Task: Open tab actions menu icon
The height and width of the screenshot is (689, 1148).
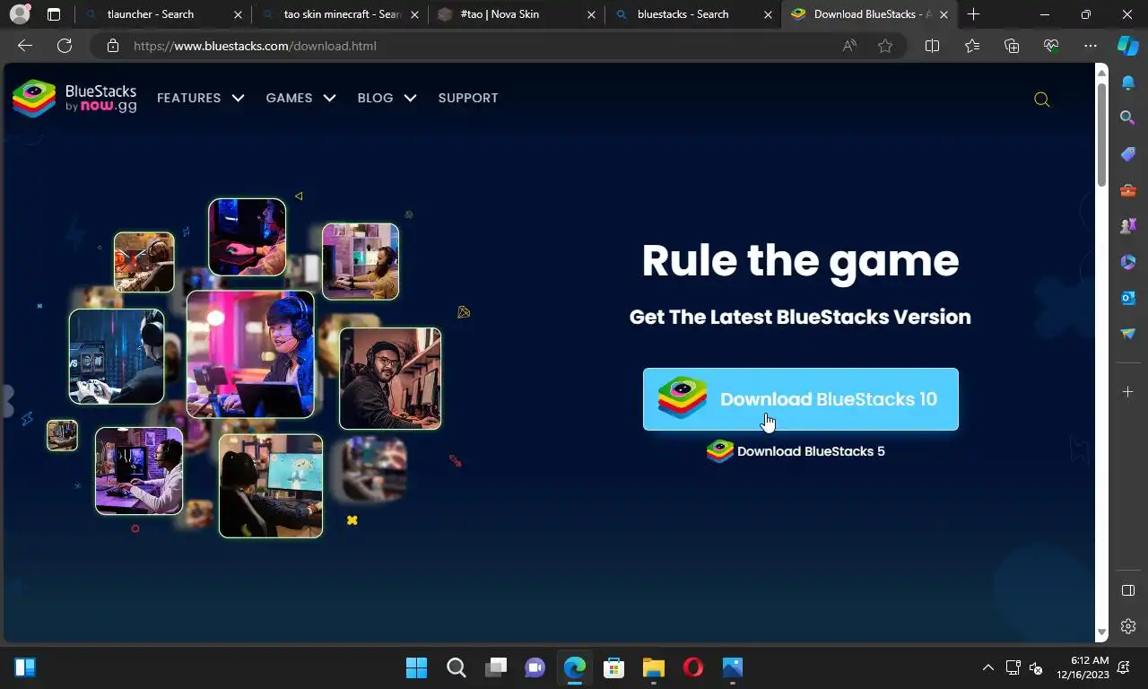Action: click(x=54, y=14)
